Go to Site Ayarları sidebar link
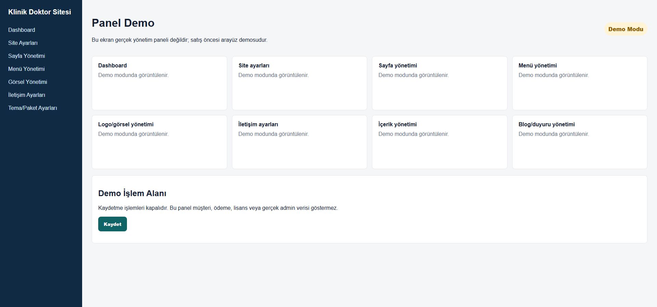This screenshot has height=307, width=657. click(23, 43)
